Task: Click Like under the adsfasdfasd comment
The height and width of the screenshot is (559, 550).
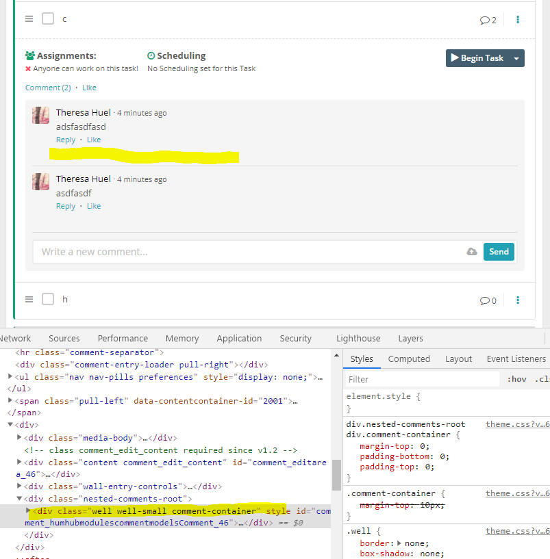Action: [x=94, y=140]
